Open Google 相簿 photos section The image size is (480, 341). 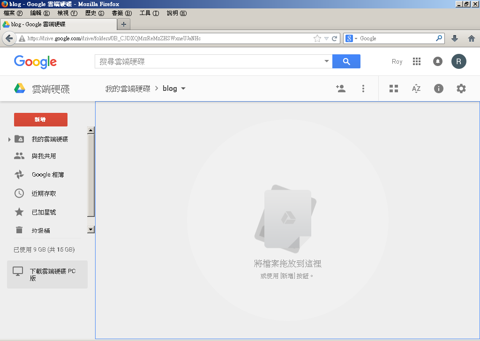pos(48,175)
